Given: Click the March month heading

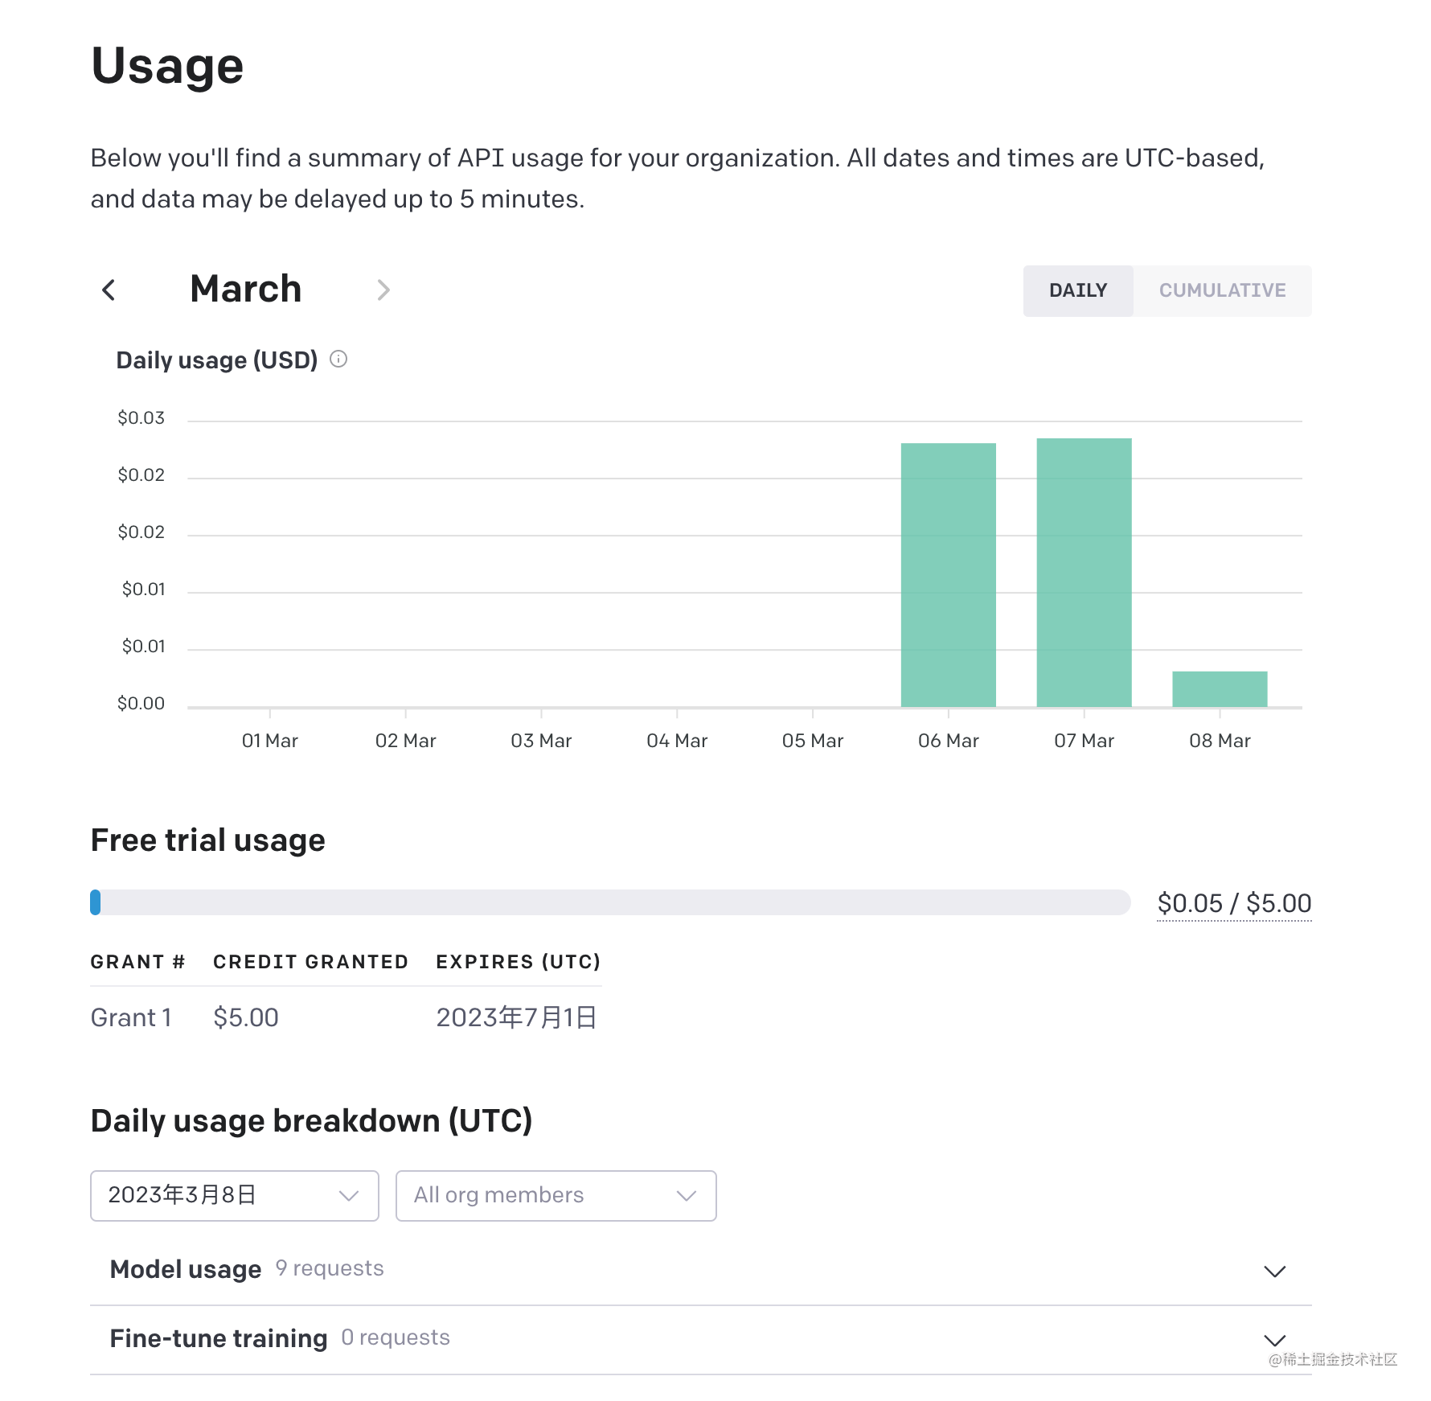Looking at the screenshot, I should [x=246, y=290].
